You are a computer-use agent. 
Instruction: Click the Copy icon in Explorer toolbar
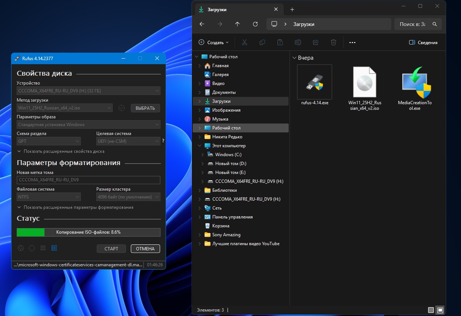click(x=262, y=42)
